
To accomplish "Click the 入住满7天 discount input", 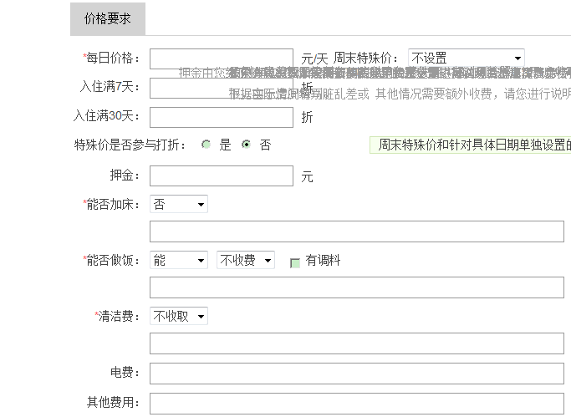I will (222, 88).
